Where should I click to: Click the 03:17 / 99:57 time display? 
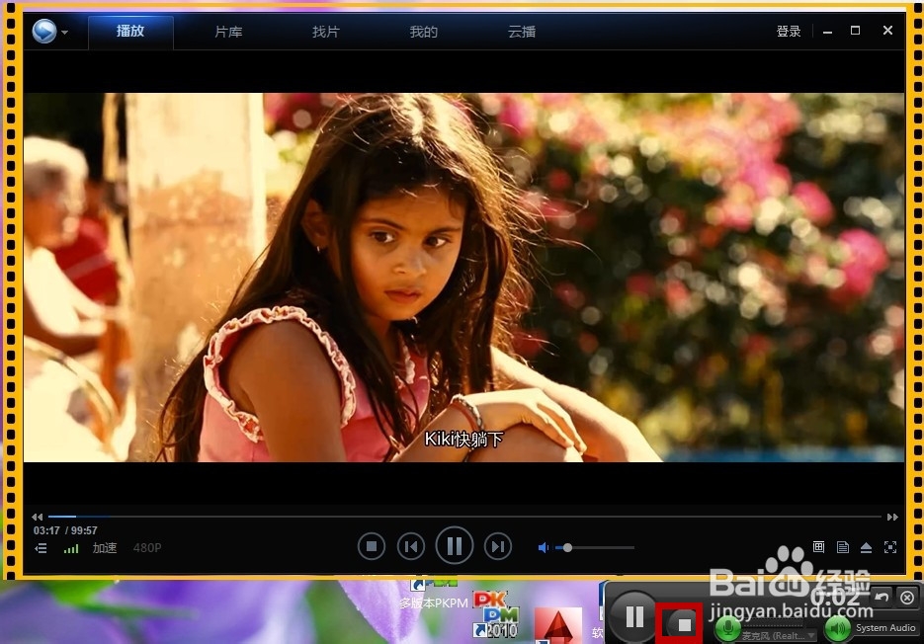point(65,530)
